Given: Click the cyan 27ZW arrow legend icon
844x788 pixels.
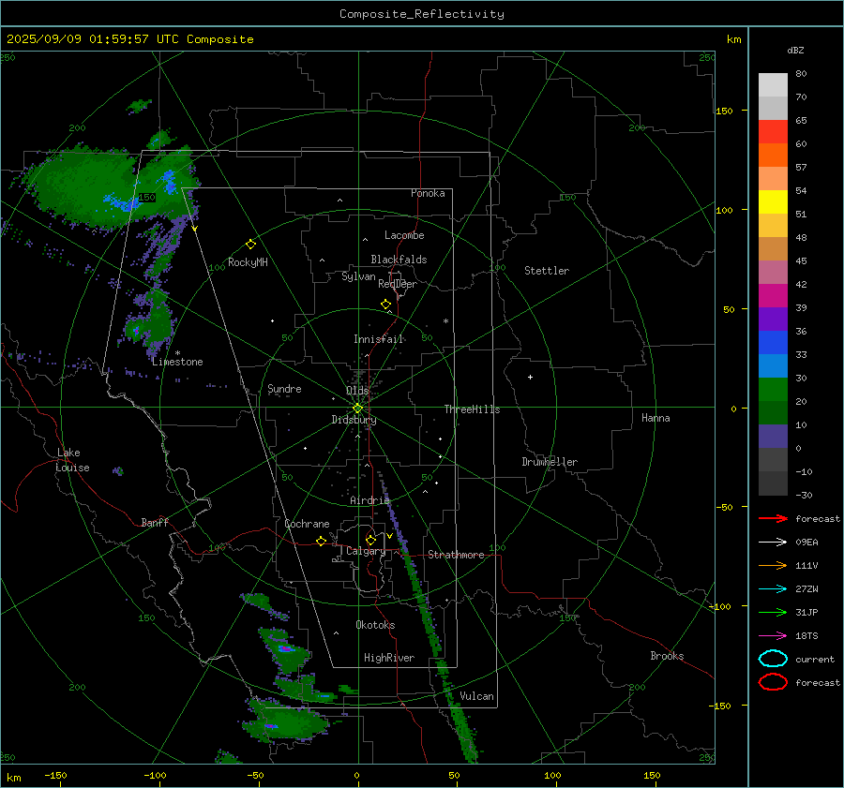Looking at the screenshot, I should (x=773, y=589).
